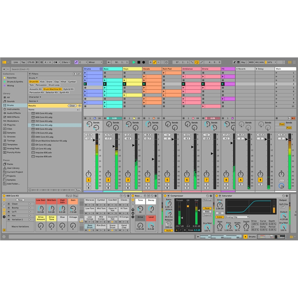Open the Minor scale dropdown

[95, 62]
